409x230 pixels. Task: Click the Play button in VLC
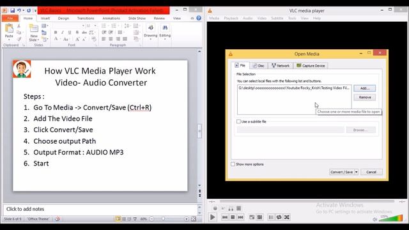click(212, 217)
